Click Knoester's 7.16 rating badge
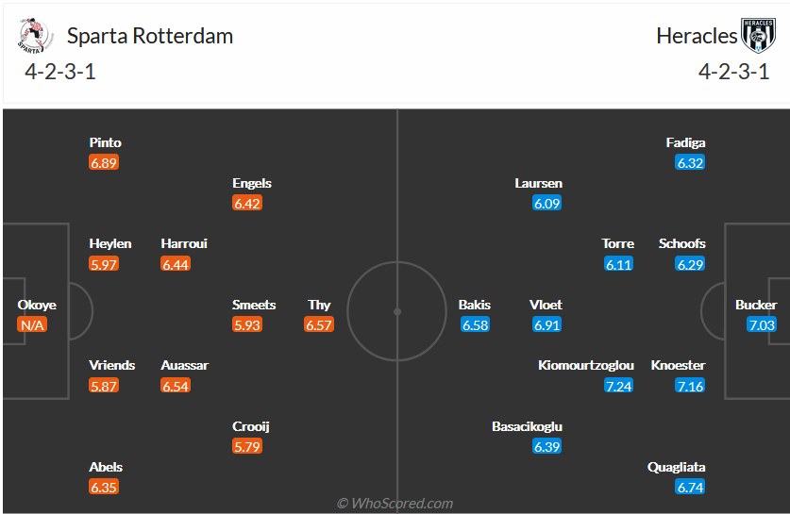This screenshot has height=514, width=790. pyautogui.click(x=690, y=386)
